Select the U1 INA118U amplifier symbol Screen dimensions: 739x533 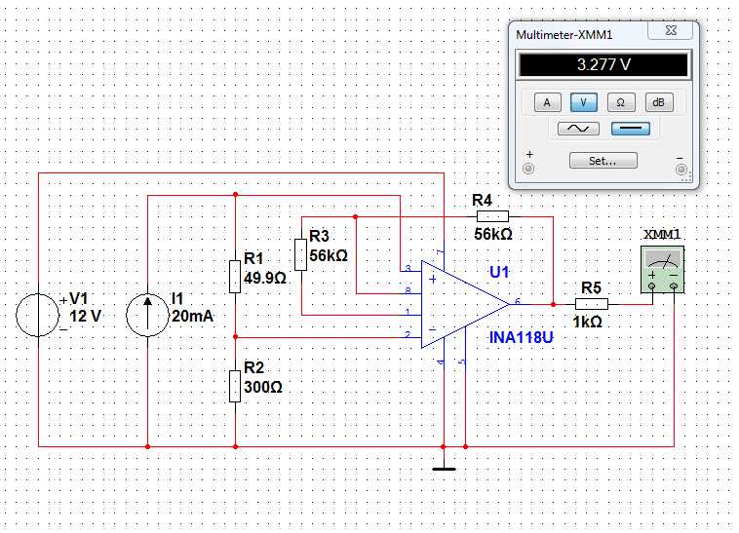(465, 305)
